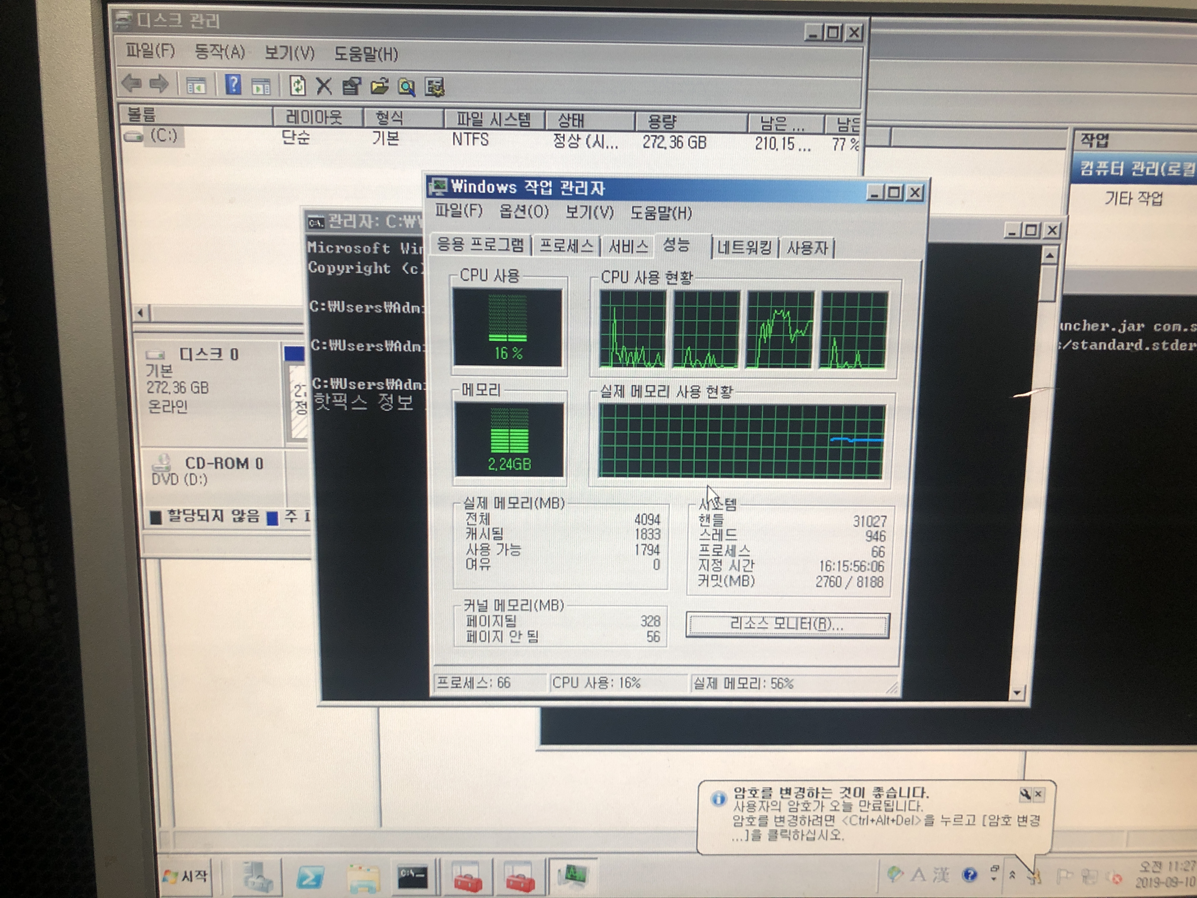Viewport: 1197px width, 898px height.
Task: Click the Properties icon in Disk Management toolbar
Action: (352, 86)
